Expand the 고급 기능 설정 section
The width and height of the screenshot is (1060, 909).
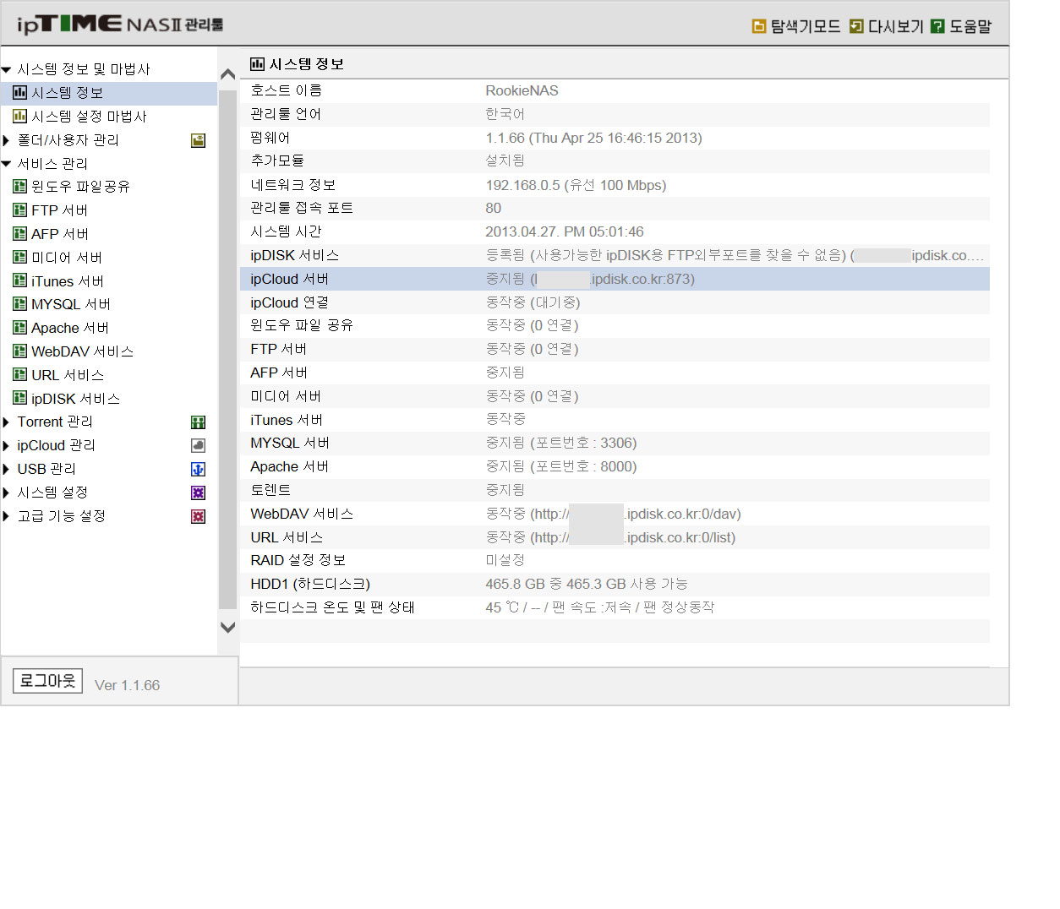pyautogui.click(x=6, y=516)
